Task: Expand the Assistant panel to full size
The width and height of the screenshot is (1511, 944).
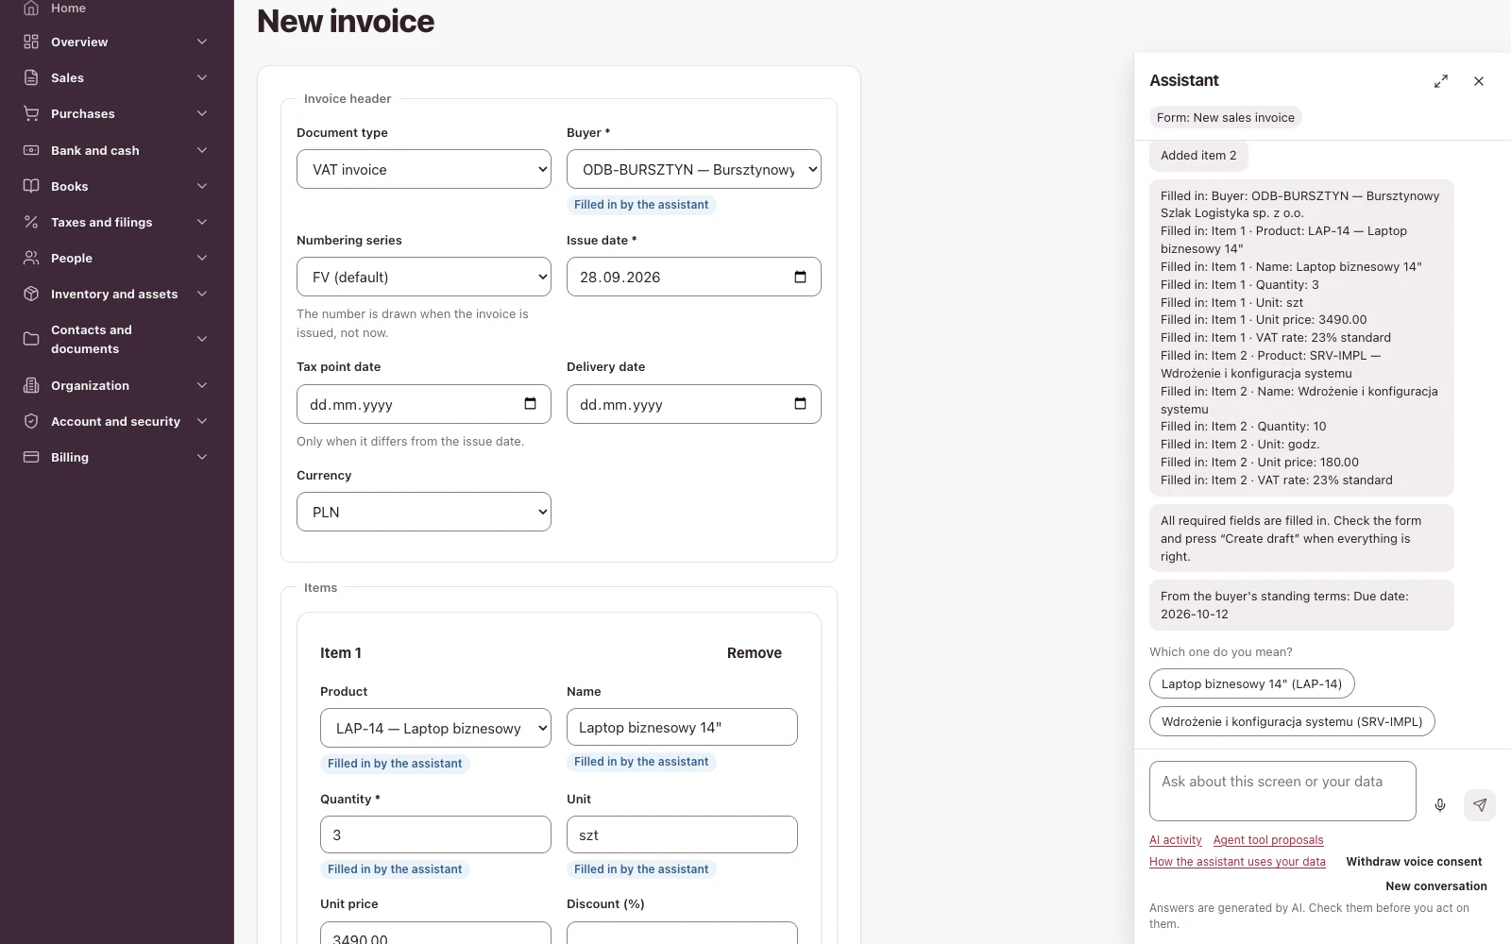Action: coord(1441,81)
